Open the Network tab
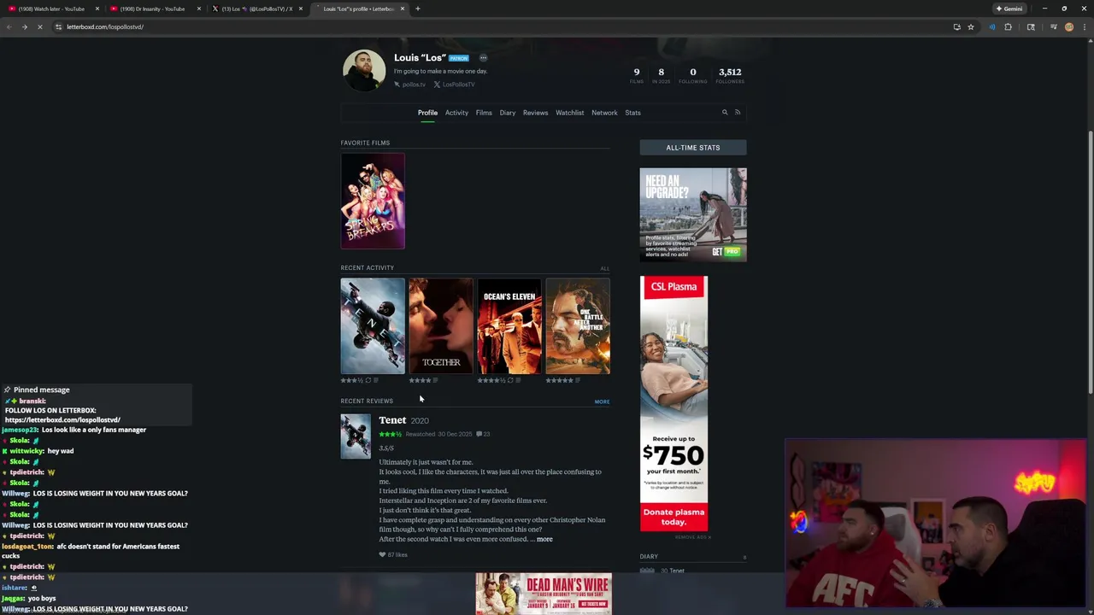Image resolution: width=1094 pixels, height=615 pixels. click(x=604, y=113)
